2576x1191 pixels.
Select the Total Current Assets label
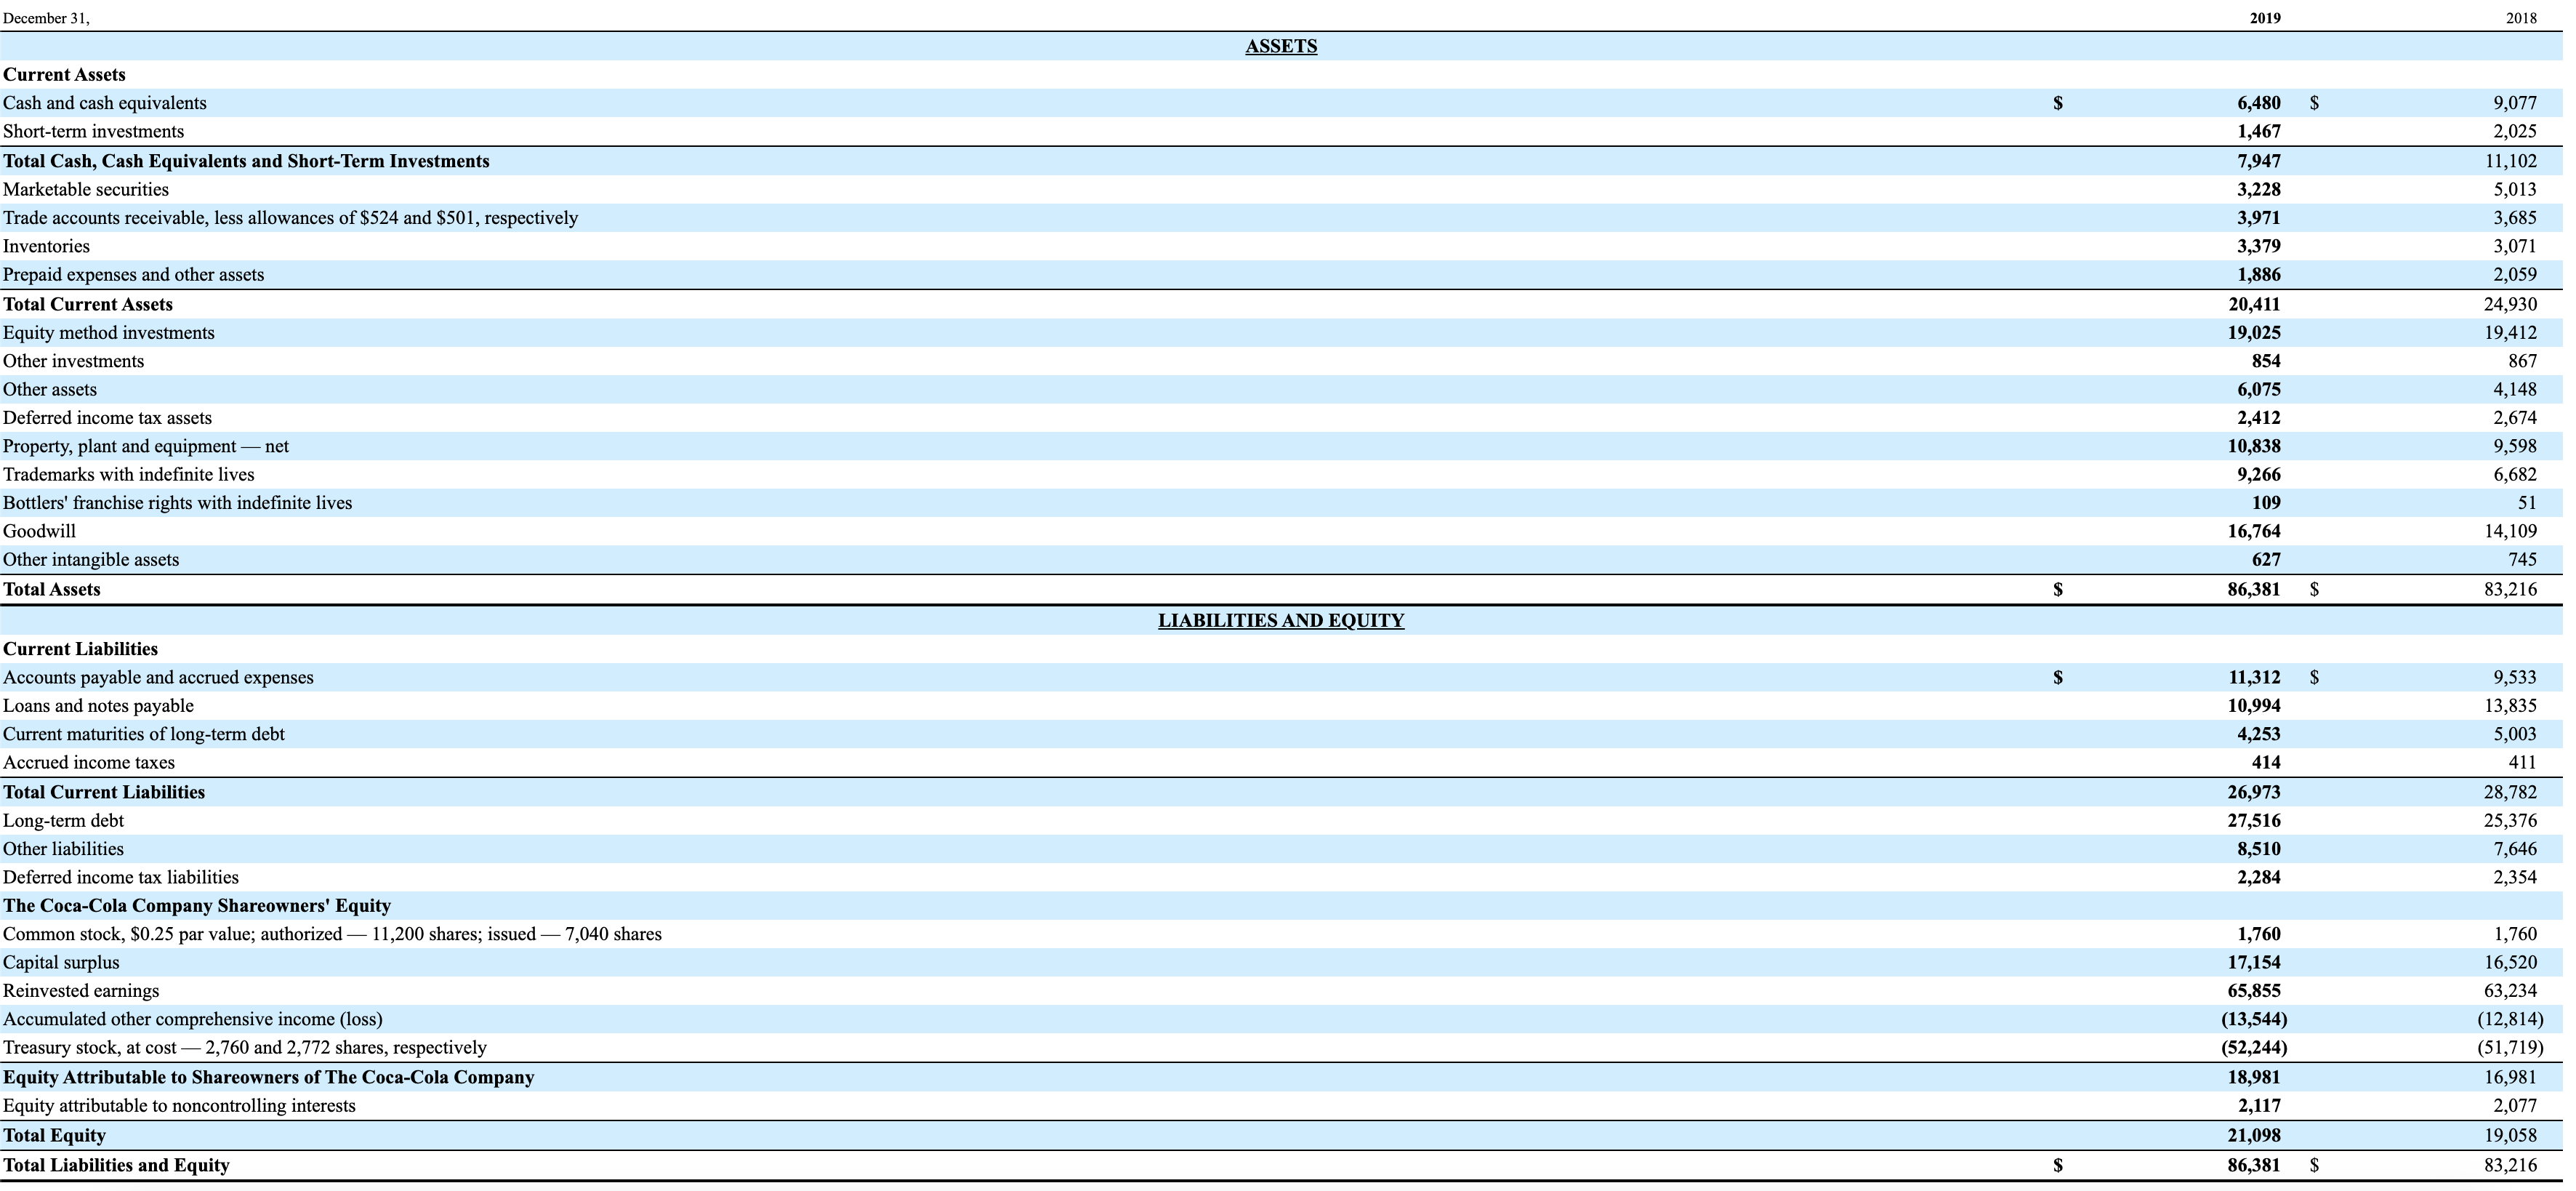(x=88, y=305)
